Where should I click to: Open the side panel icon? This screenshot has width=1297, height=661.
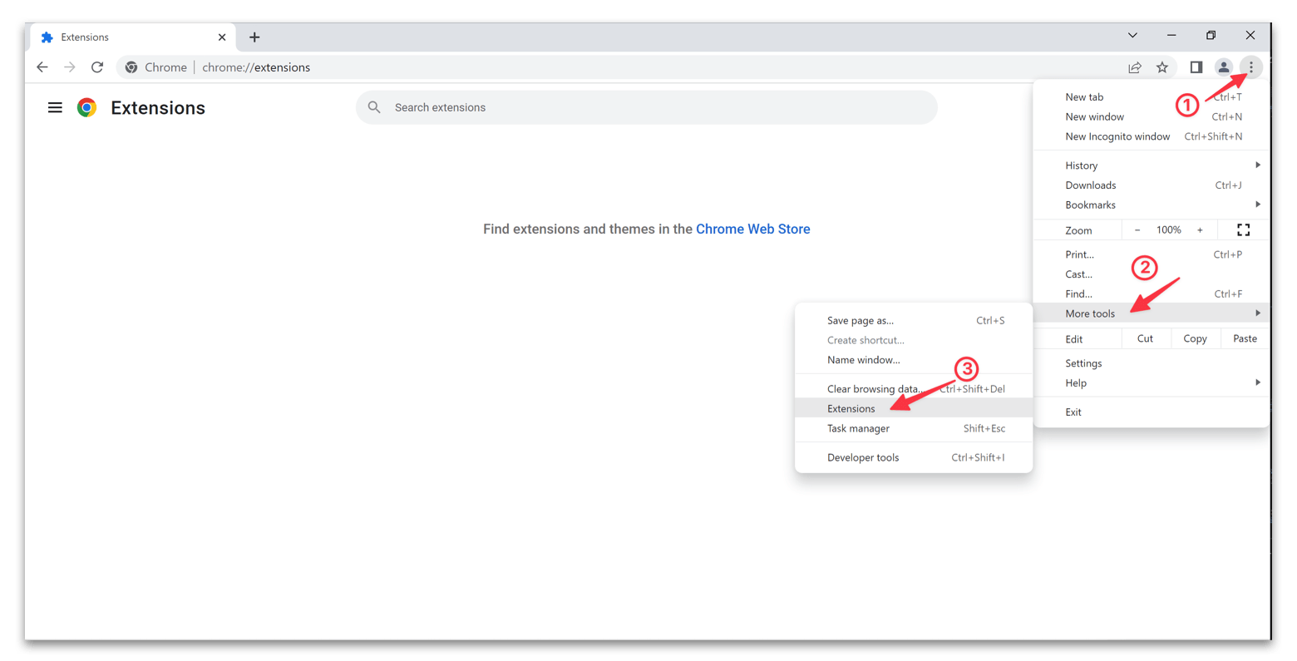point(1196,67)
